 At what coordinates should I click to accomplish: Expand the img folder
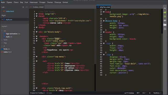click(x=2, y=43)
